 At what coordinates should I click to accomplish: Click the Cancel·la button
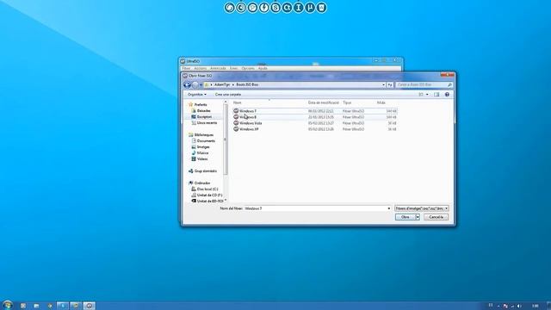(436, 217)
